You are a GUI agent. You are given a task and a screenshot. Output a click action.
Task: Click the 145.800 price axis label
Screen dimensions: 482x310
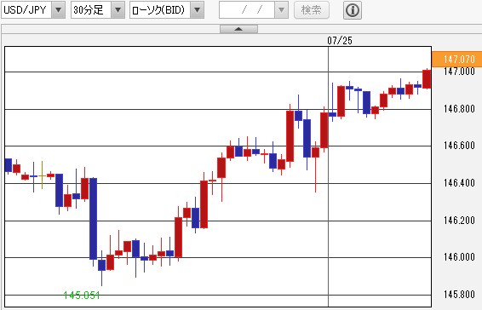[x=459, y=295]
